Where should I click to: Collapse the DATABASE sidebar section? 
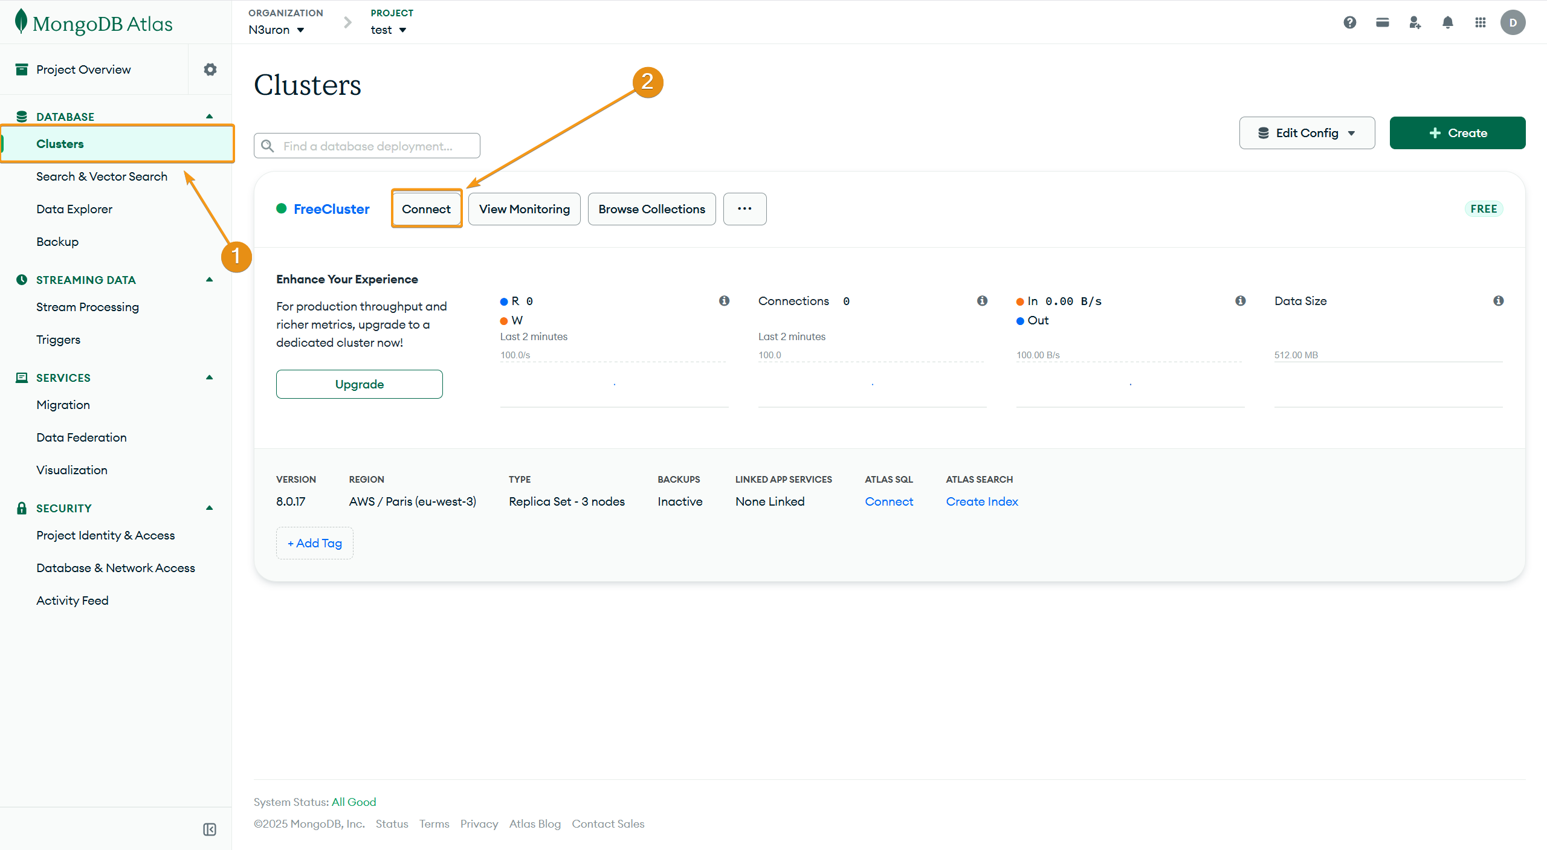click(209, 116)
